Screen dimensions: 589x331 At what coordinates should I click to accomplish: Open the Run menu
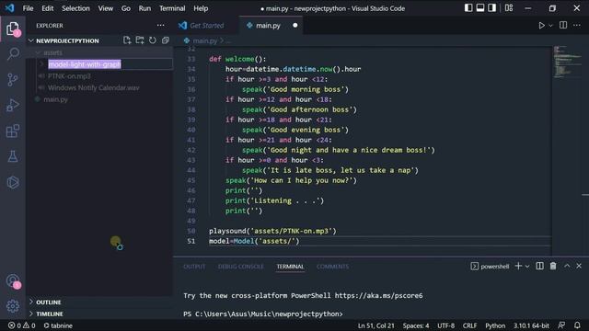click(144, 8)
